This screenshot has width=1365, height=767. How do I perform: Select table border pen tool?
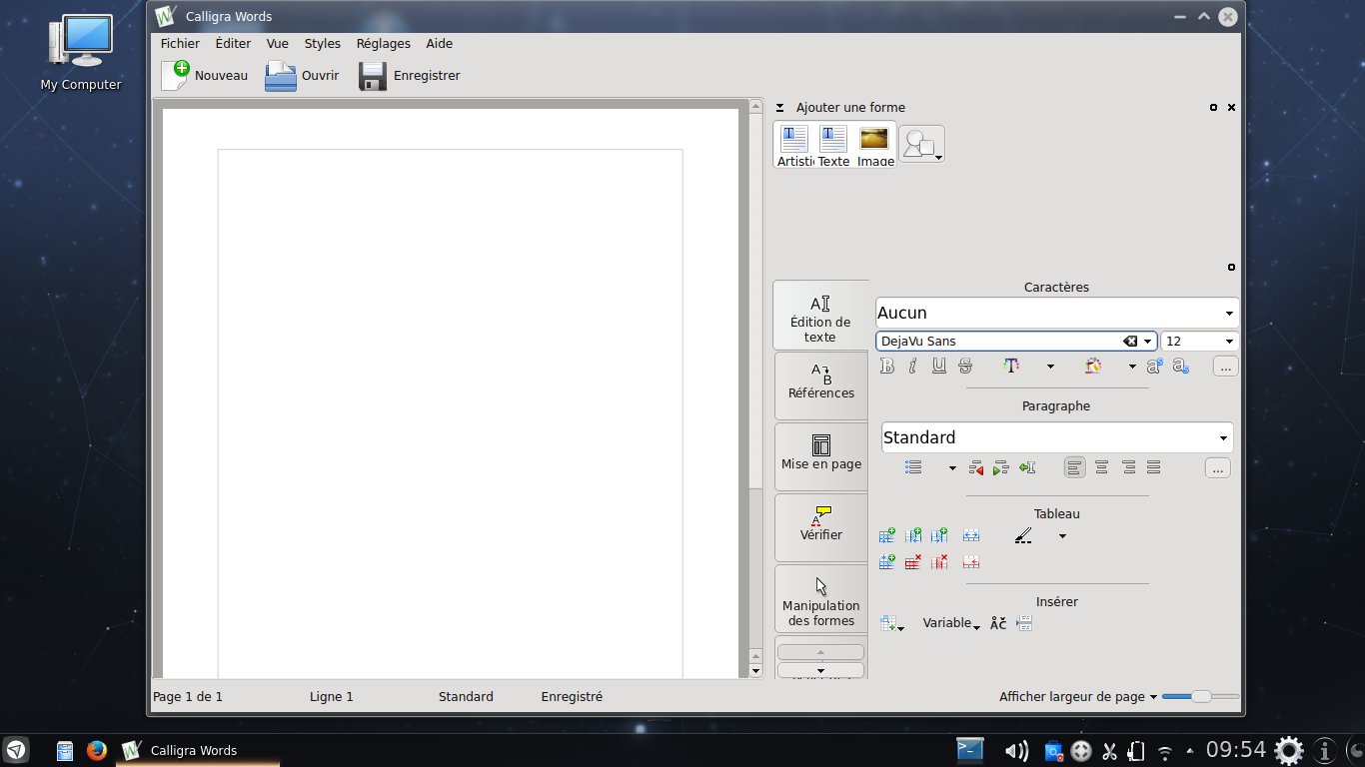(x=1023, y=536)
